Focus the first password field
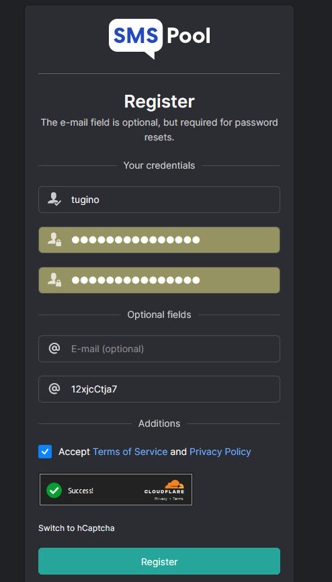The width and height of the screenshot is (332, 582). pyautogui.click(x=159, y=240)
